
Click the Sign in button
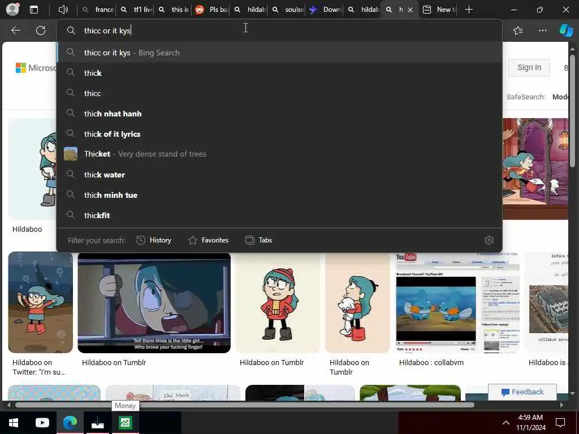point(529,68)
